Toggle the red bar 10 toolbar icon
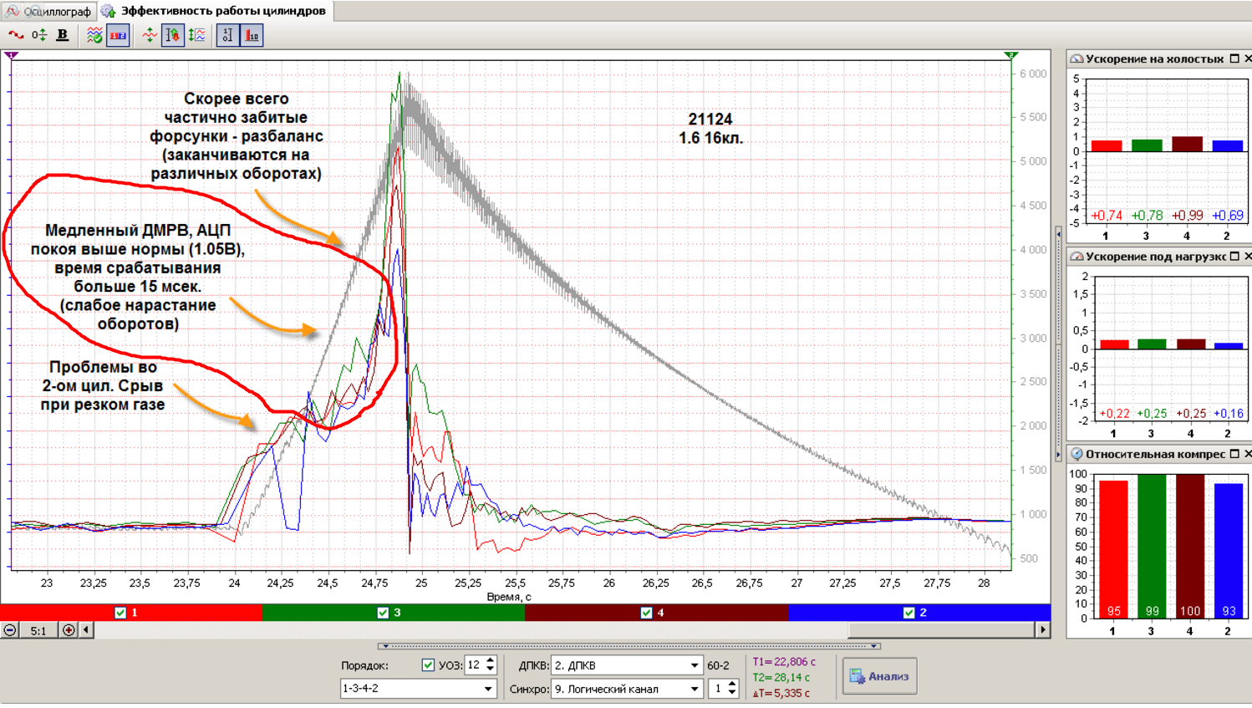The width and height of the screenshot is (1252, 708). (x=252, y=35)
